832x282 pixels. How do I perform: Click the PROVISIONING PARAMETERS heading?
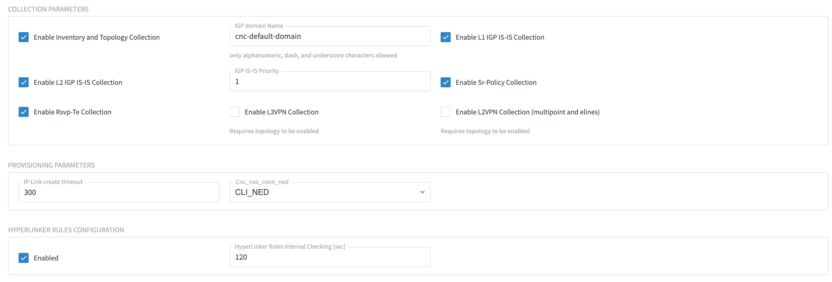51,165
